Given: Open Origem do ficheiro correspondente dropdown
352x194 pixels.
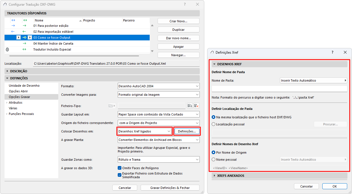Looking at the screenshot, I should click(158, 123).
